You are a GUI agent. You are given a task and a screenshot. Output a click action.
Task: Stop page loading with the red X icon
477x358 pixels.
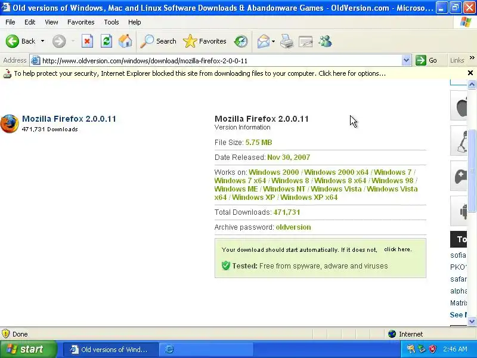coord(87,41)
